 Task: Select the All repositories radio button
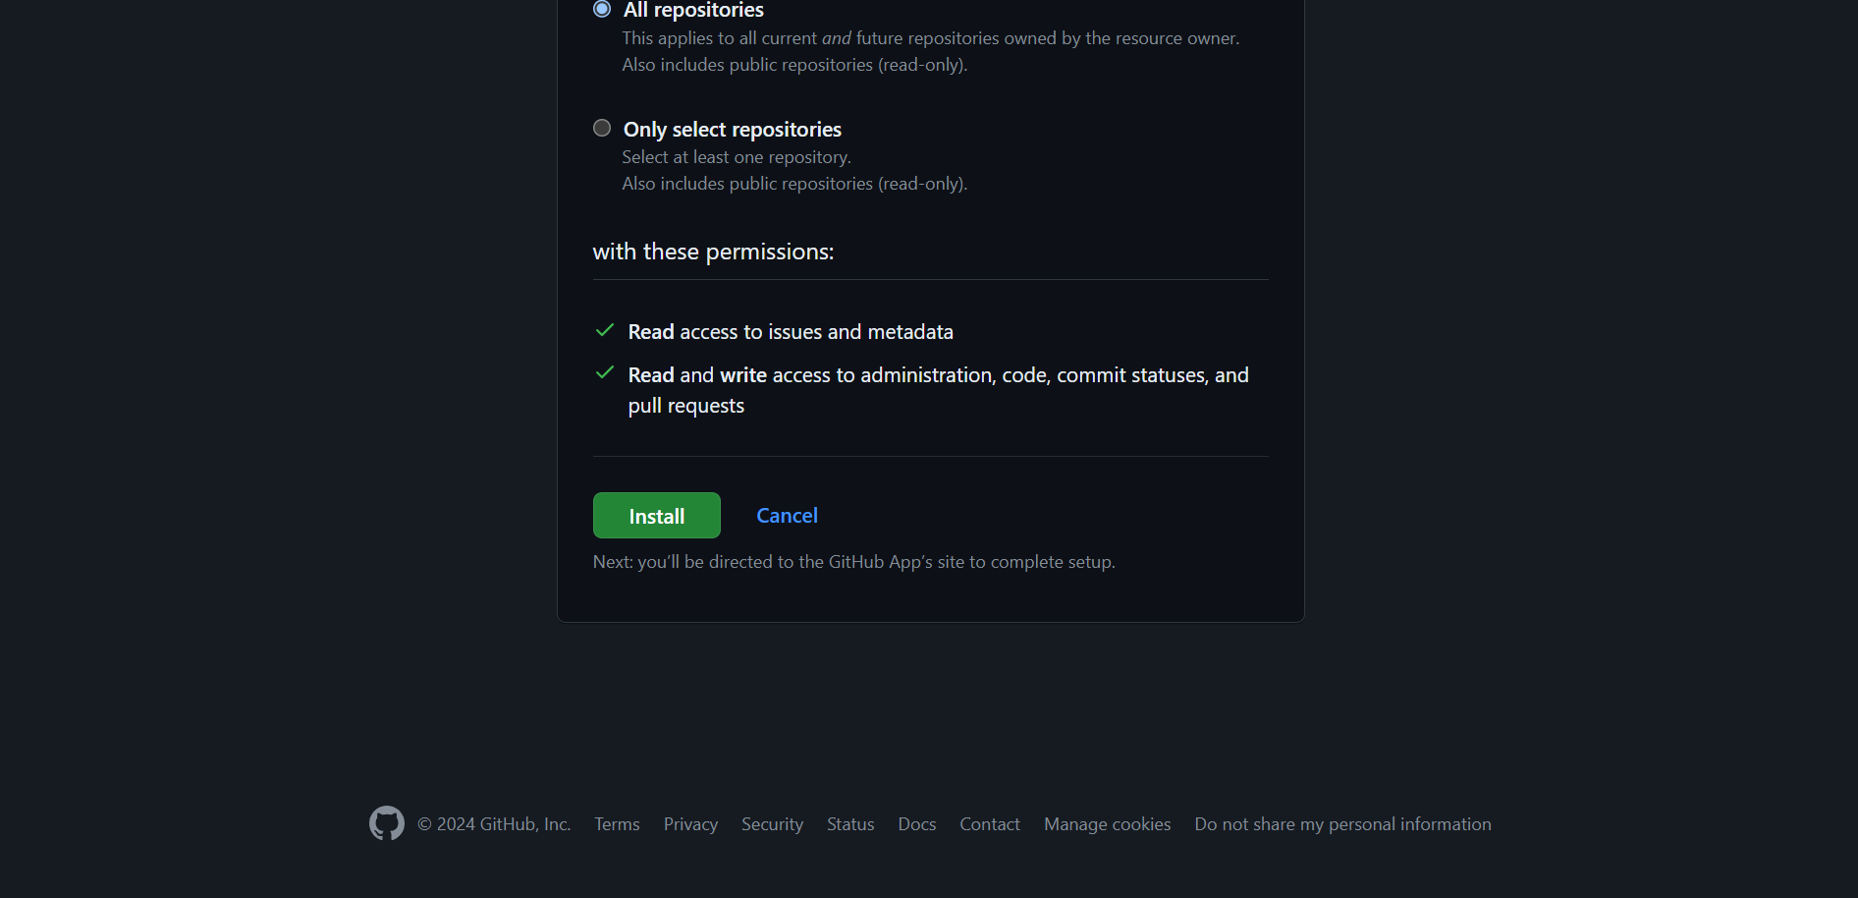click(602, 9)
